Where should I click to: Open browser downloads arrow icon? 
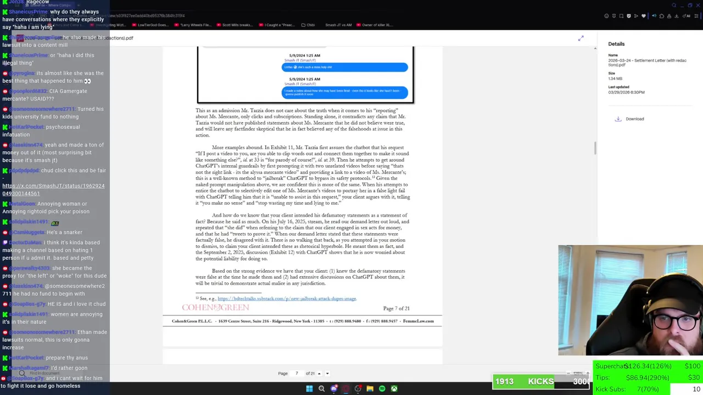677,16
